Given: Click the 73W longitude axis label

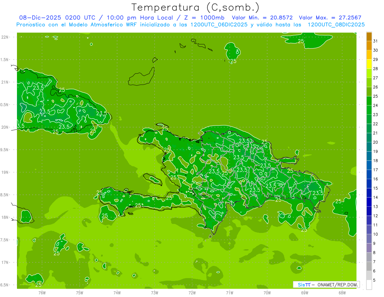Looking at the screenshot, I should (x=155, y=293).
